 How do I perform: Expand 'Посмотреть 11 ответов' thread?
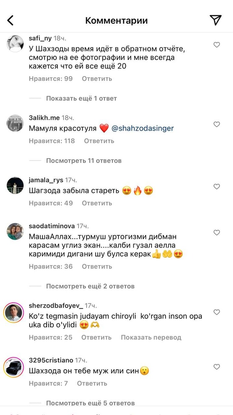[x=84, y=161]
